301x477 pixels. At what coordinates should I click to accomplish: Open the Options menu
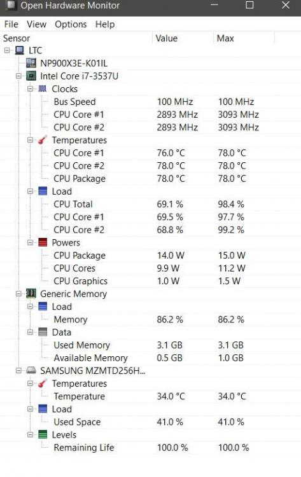(x=71, y=24)
